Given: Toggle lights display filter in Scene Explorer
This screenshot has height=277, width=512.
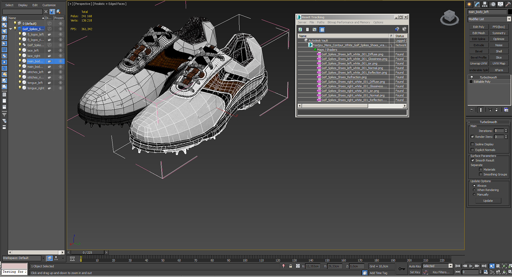Looking at the screenshot, I should [4, 32].
